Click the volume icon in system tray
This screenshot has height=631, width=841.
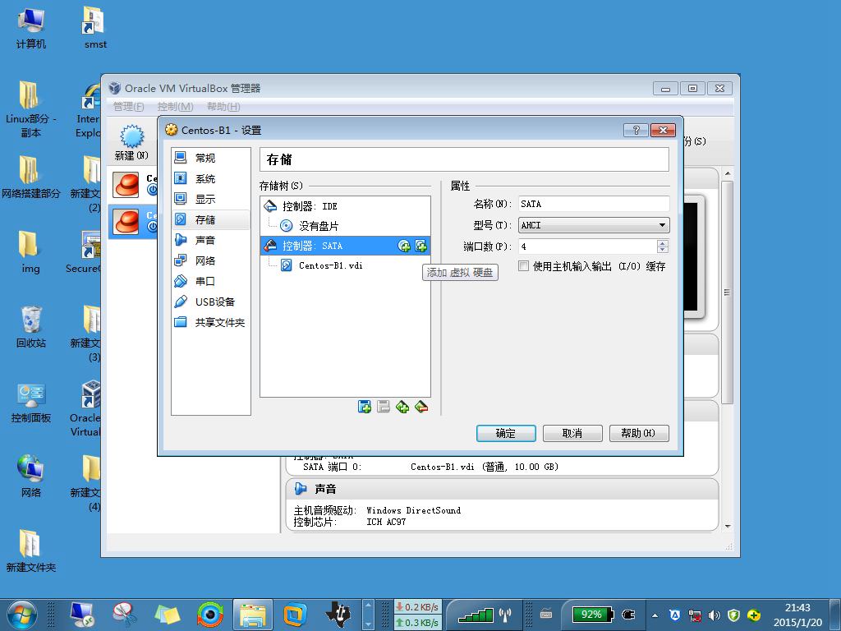[x=714, y=615]
